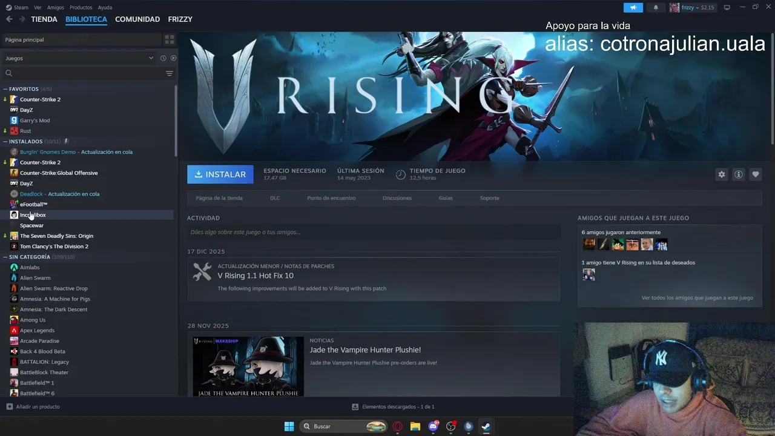This screenshot has height=436, width=775.
Task: Click the Windows taskbar Buscar box
Action: tap(343, 426)
